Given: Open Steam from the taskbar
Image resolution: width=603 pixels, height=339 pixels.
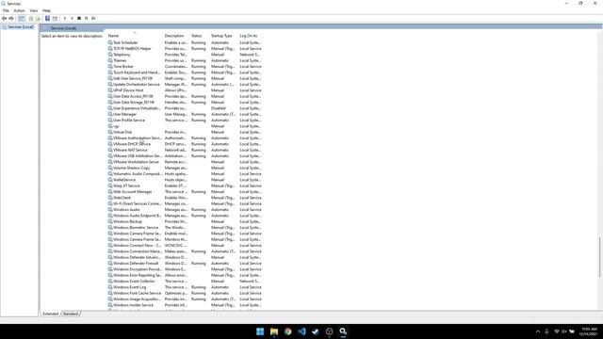Looking at the screenshot, I should 316,331.
